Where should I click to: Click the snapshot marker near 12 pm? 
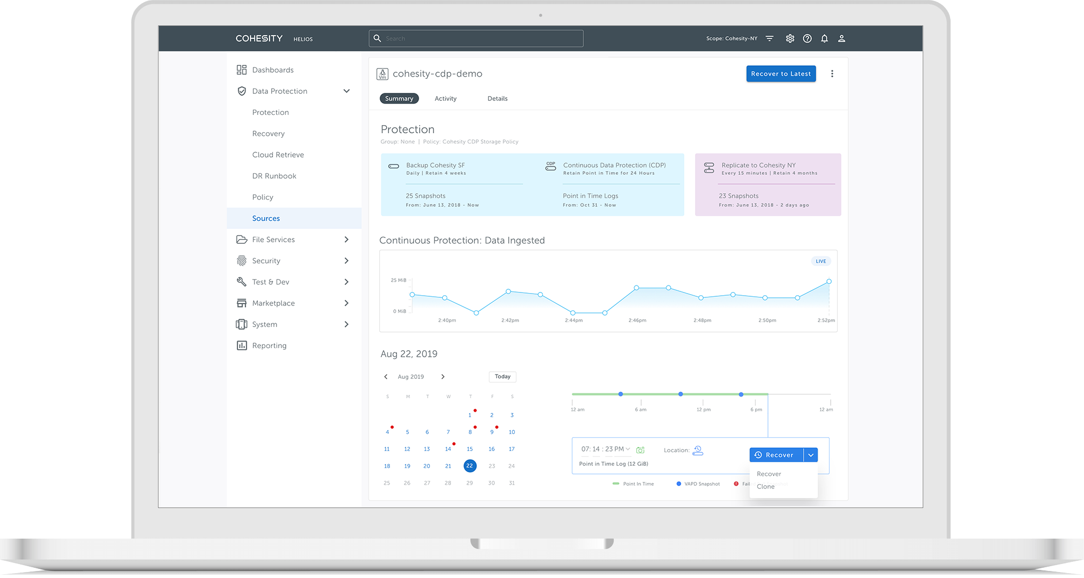tap(681, 394)
